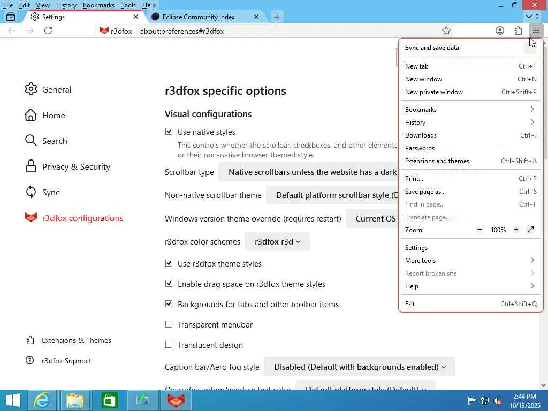Open the hamburger application menu button
The image size is (548, 411).
coord(536,31)
